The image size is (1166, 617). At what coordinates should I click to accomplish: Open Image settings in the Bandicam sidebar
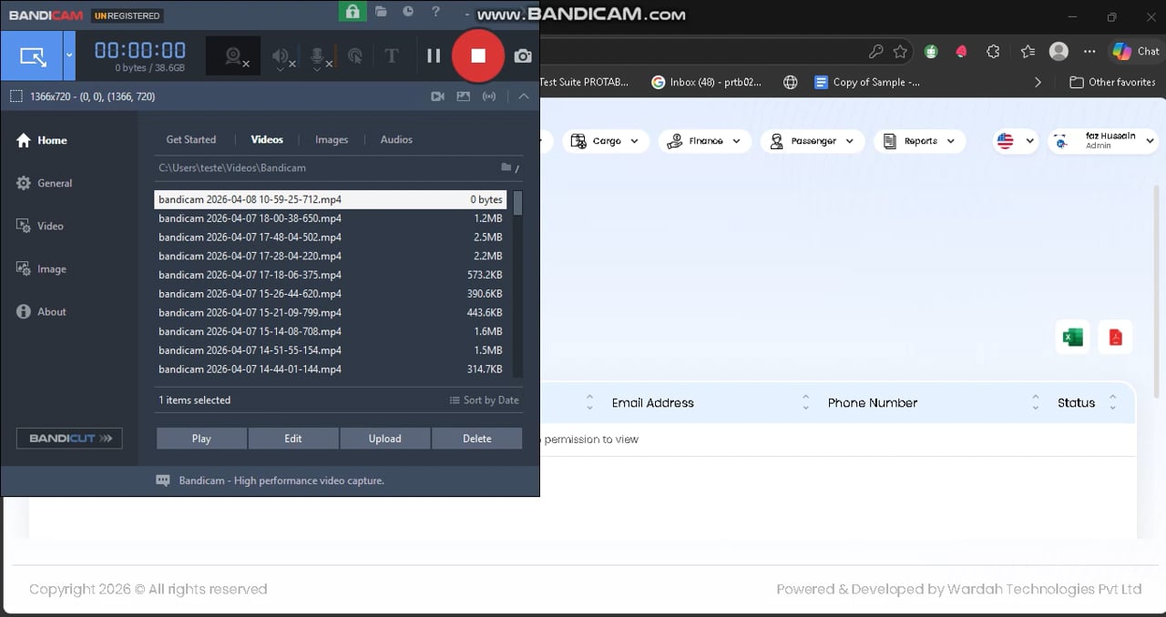(x=42, y=268)
